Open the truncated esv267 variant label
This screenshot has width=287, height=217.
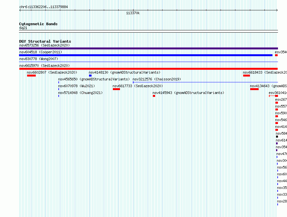[281, 99]
